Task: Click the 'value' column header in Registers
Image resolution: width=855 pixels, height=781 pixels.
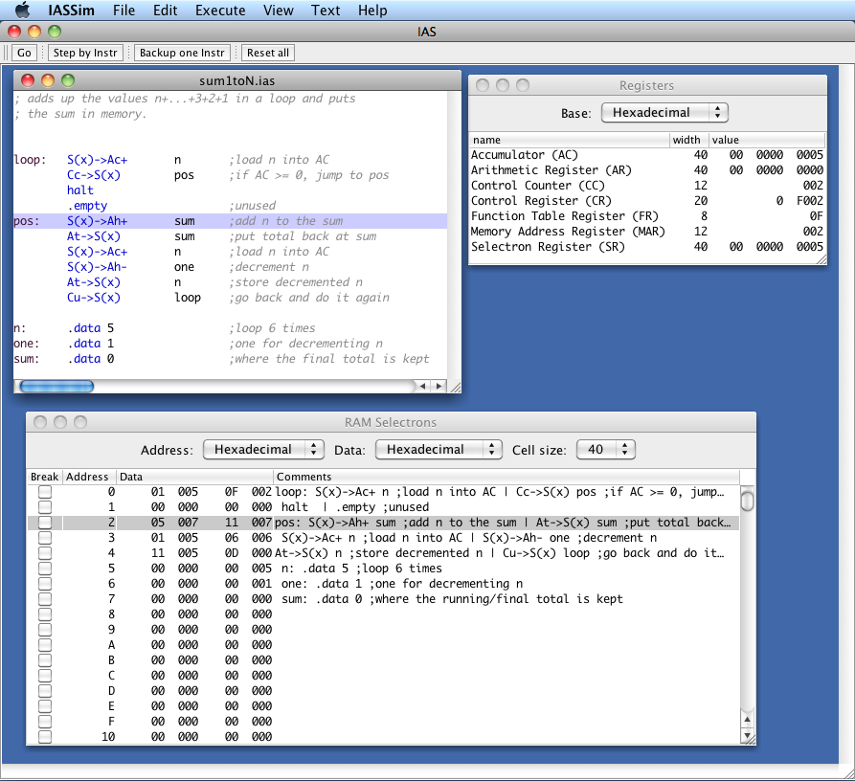Action: [x=767, y=140]
